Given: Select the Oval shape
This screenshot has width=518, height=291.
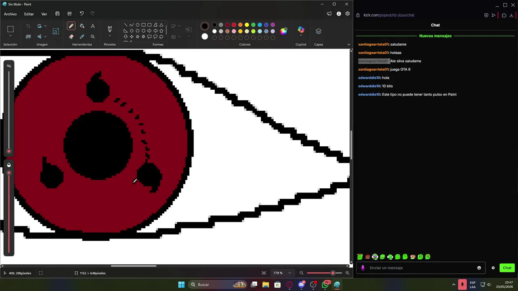Looking at the screenshot, I should click(138, 25).
